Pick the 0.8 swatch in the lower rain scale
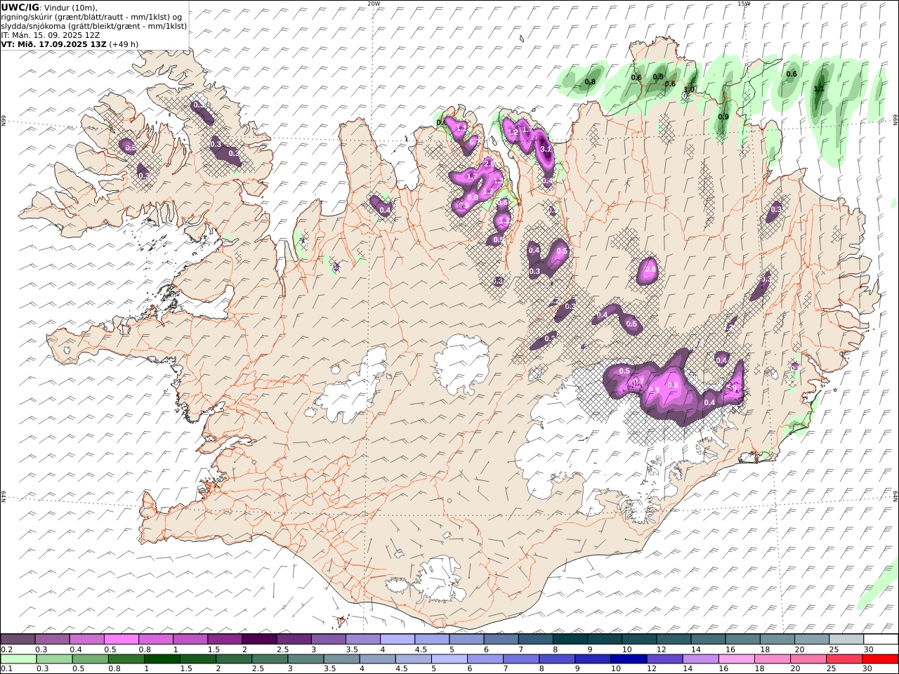The height and width of the screenshot is (674, 899). tap(126, 659)
